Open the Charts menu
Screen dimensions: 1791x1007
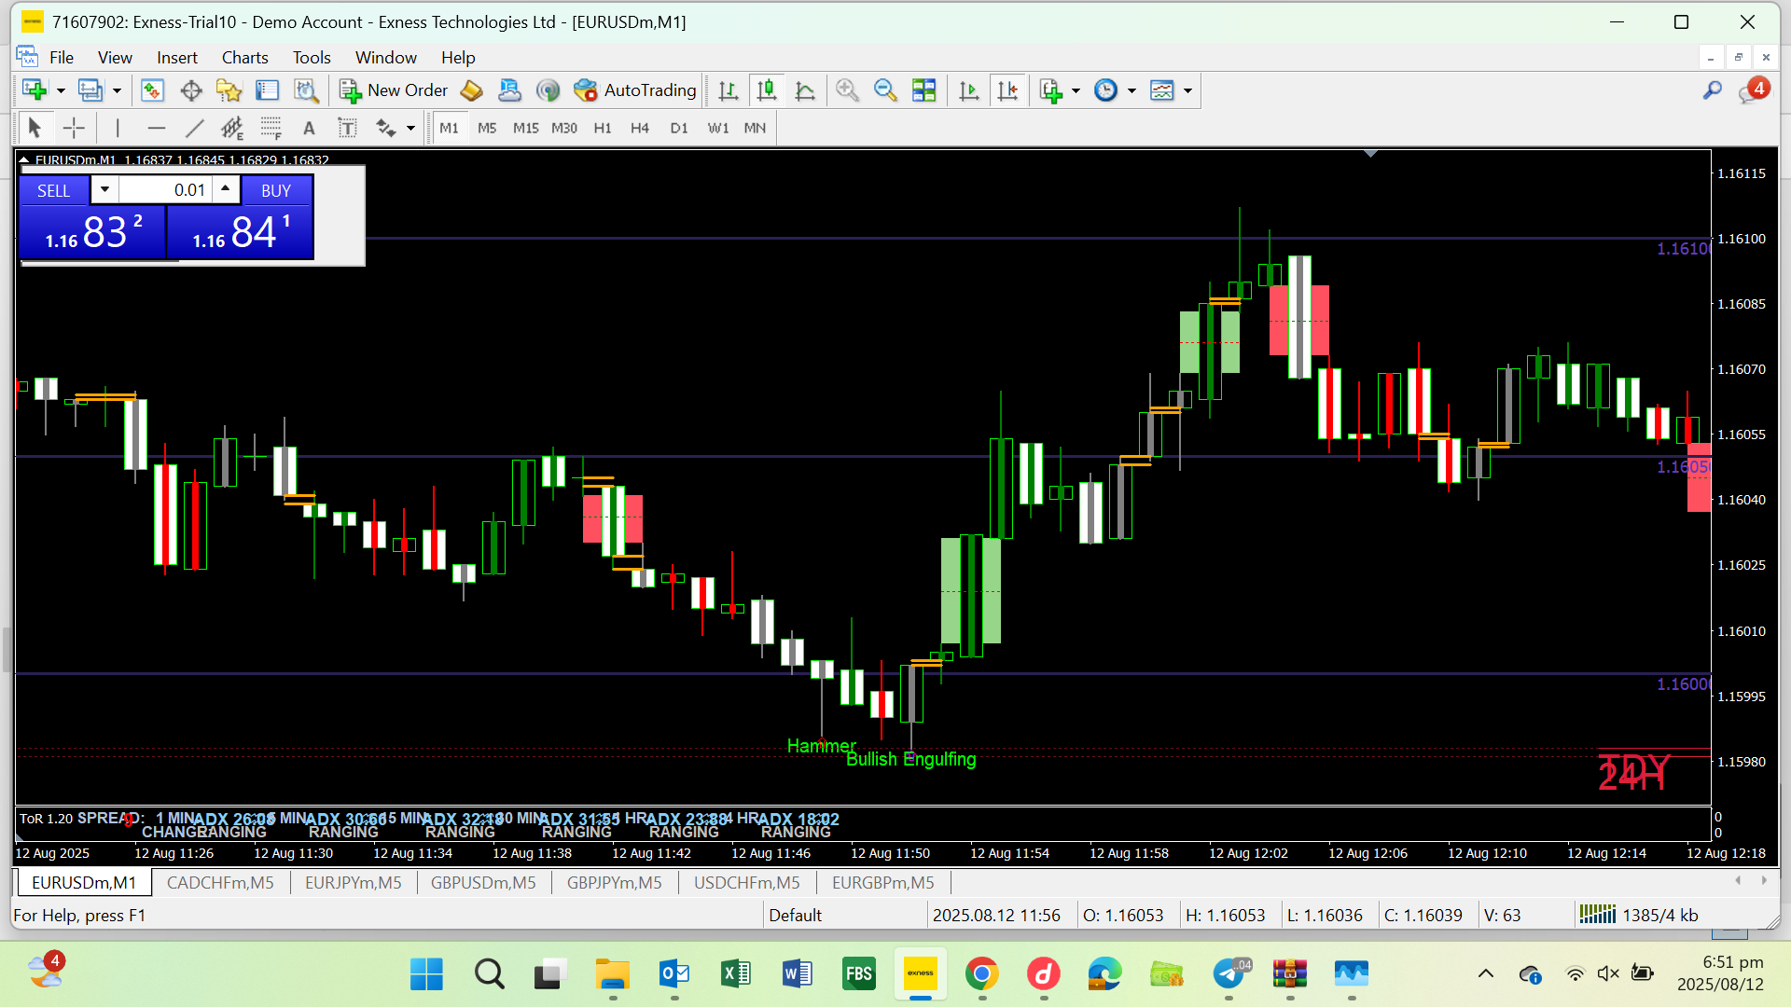[244, 58]
